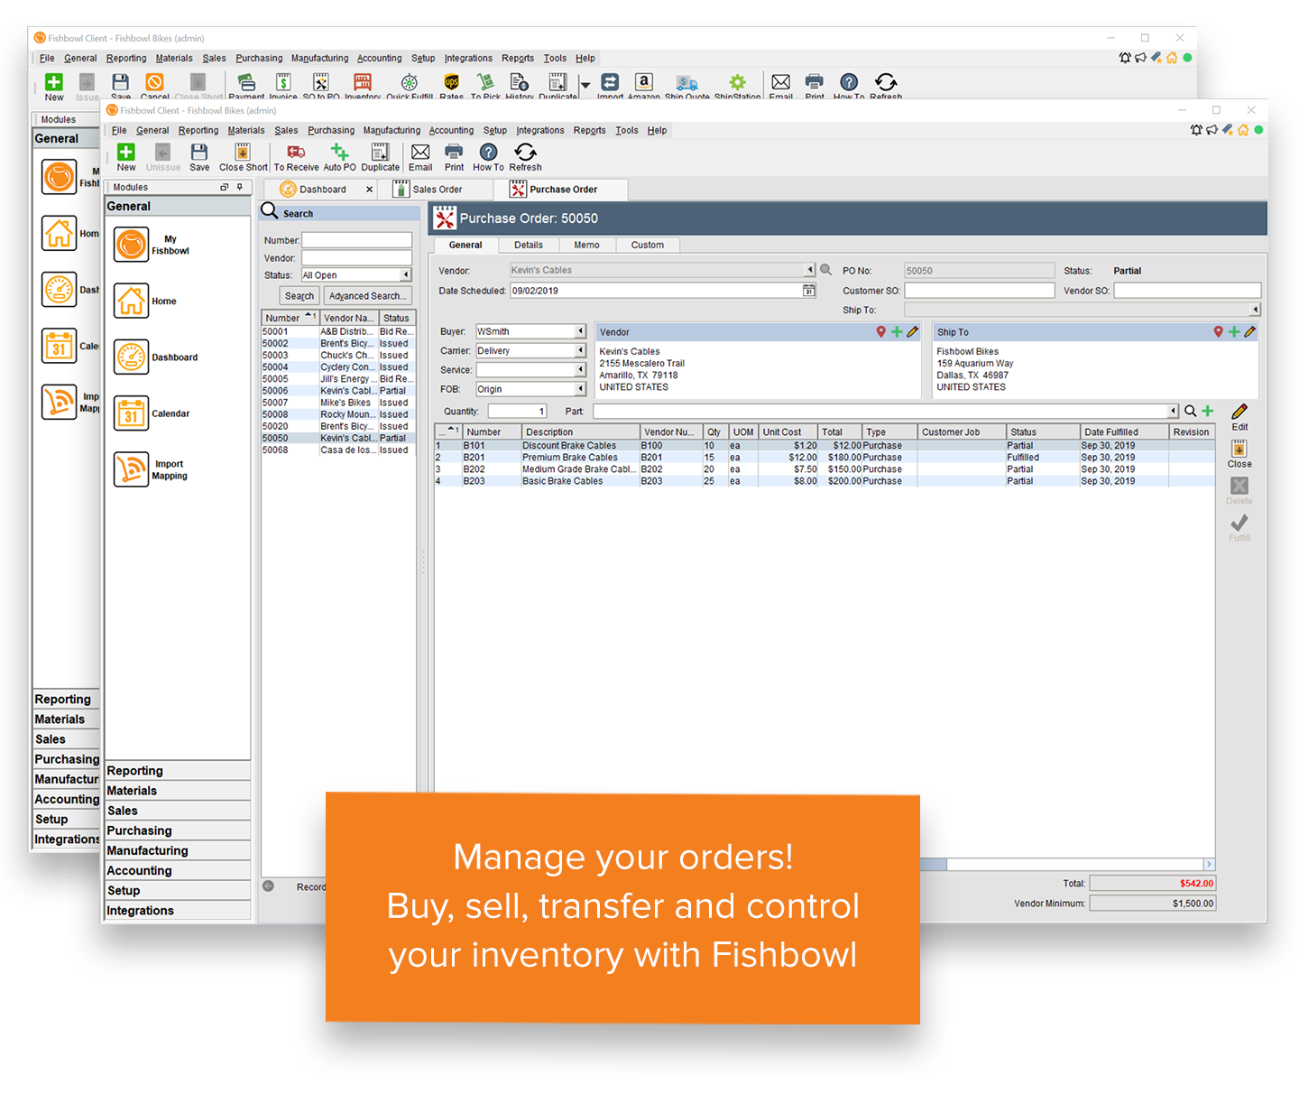Screen dimensions: 1299x1104
Task: Click the Advanced Search button
Action: tap(368, 296)
